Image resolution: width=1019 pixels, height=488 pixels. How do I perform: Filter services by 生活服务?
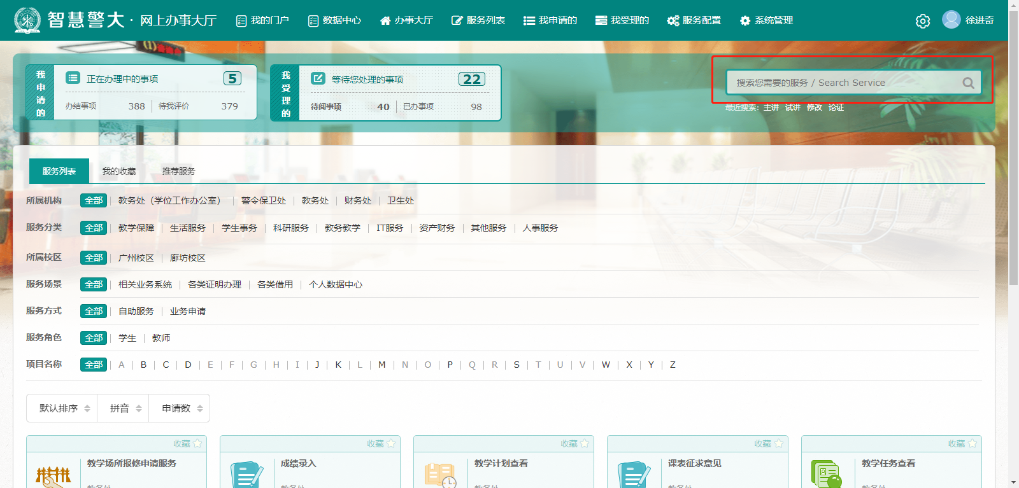[x=188, y=228]
